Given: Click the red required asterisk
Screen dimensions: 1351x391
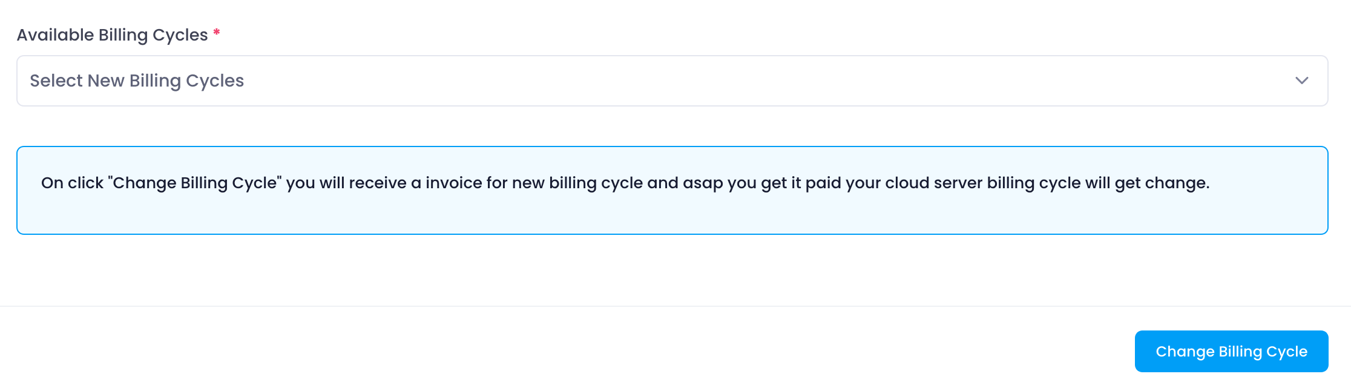Looking at the screenshot, I should click(x=217, y=32).
